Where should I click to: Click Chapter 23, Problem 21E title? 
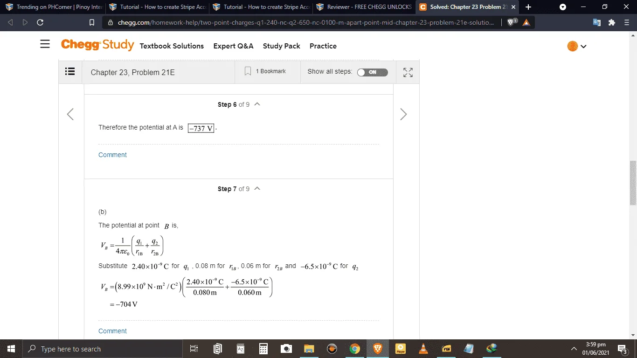(x=133, y=72)
